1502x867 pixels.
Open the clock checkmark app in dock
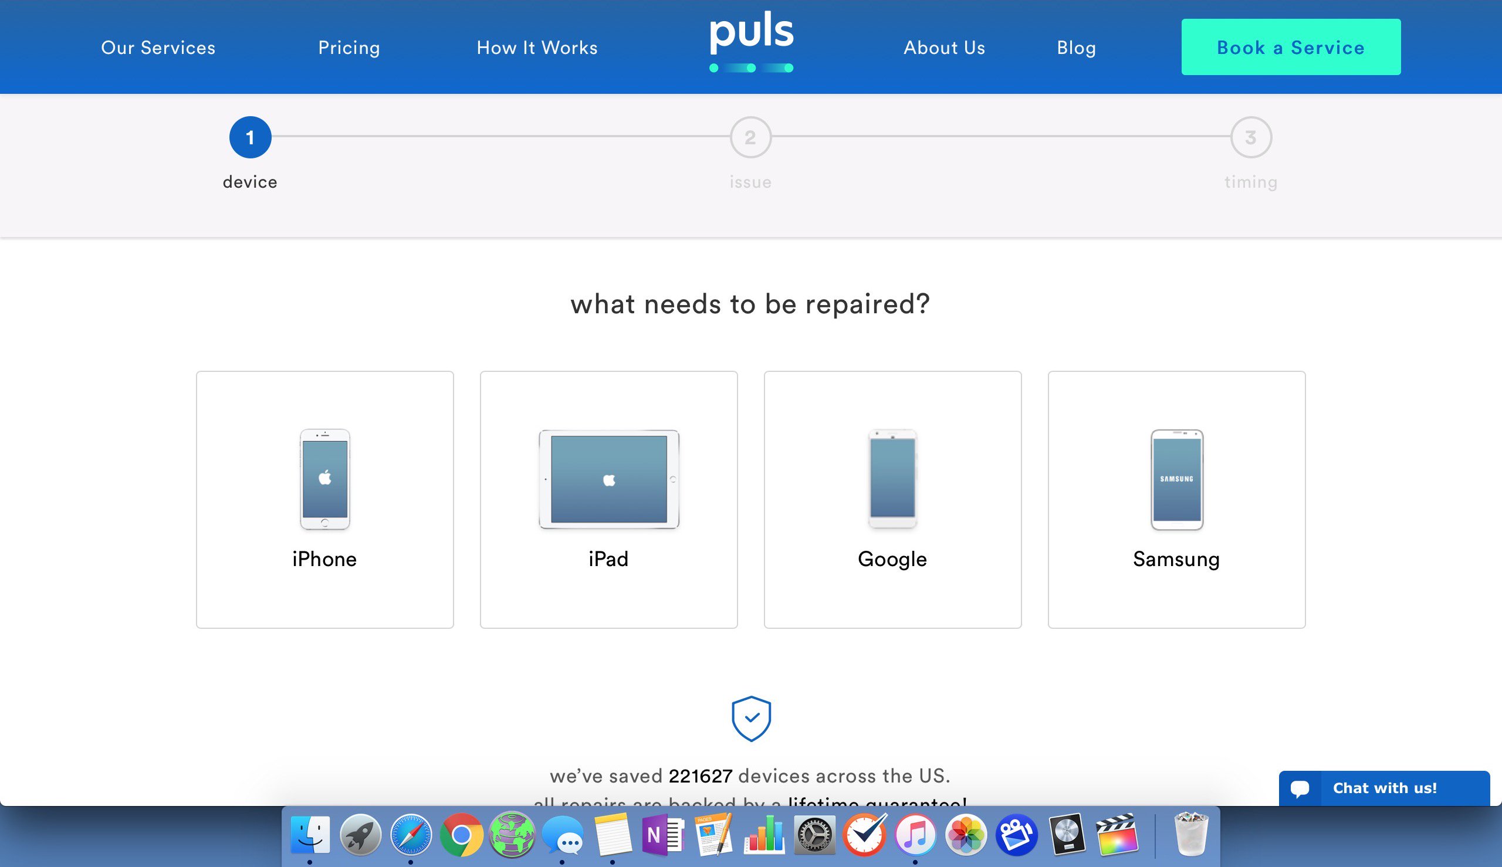coord(865,834)
